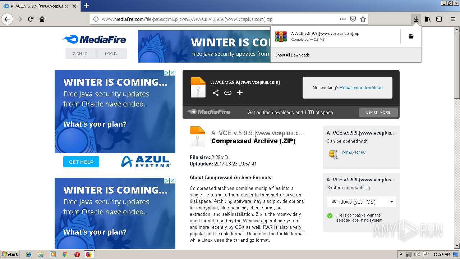
Task: Select the MediaFire file browser tab
Action: pos(40,6)
